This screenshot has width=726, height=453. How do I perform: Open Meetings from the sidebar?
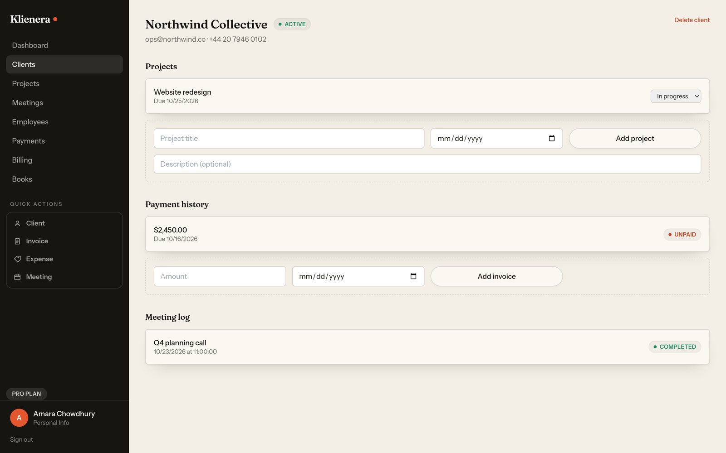64,103
